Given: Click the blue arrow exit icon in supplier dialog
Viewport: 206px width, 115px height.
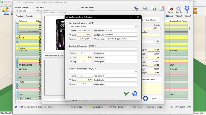Looking at the screenshot, I should click(x=135, y=94).
